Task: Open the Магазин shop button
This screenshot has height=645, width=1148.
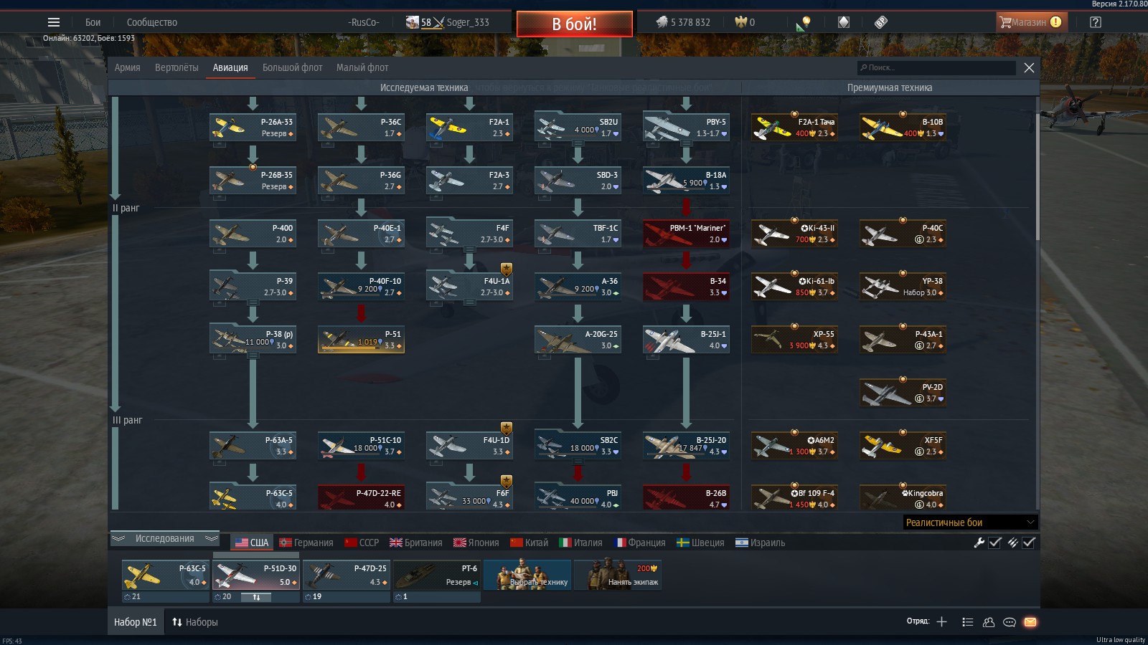Action: (1032, 22)
